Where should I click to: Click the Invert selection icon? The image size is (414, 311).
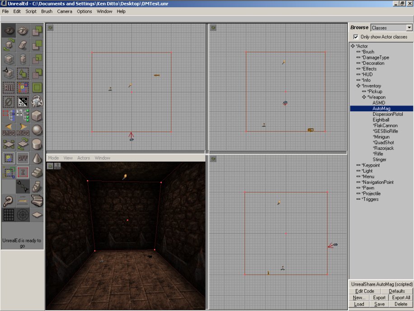pos(23,102)
